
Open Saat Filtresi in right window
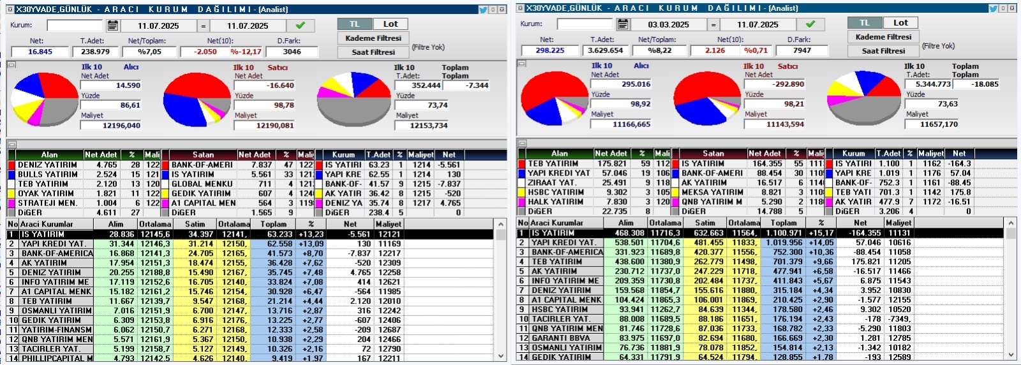[x=884, y=51]
